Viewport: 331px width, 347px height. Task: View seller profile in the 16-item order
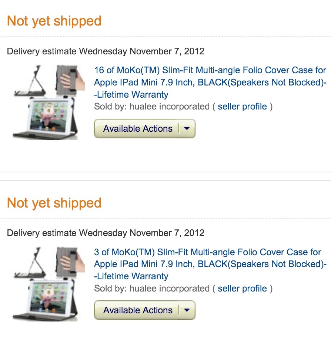pyautogui.click(x=242, y=107)
